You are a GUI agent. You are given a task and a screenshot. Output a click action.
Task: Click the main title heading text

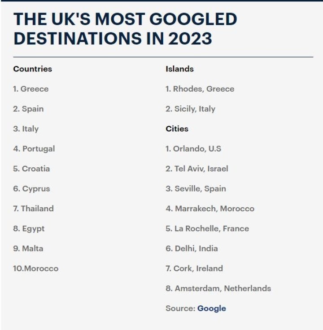coord(125,29)
